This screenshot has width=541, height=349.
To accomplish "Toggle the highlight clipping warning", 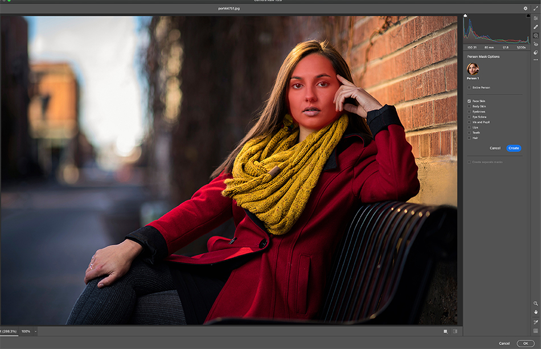I will tap(528, 15).
